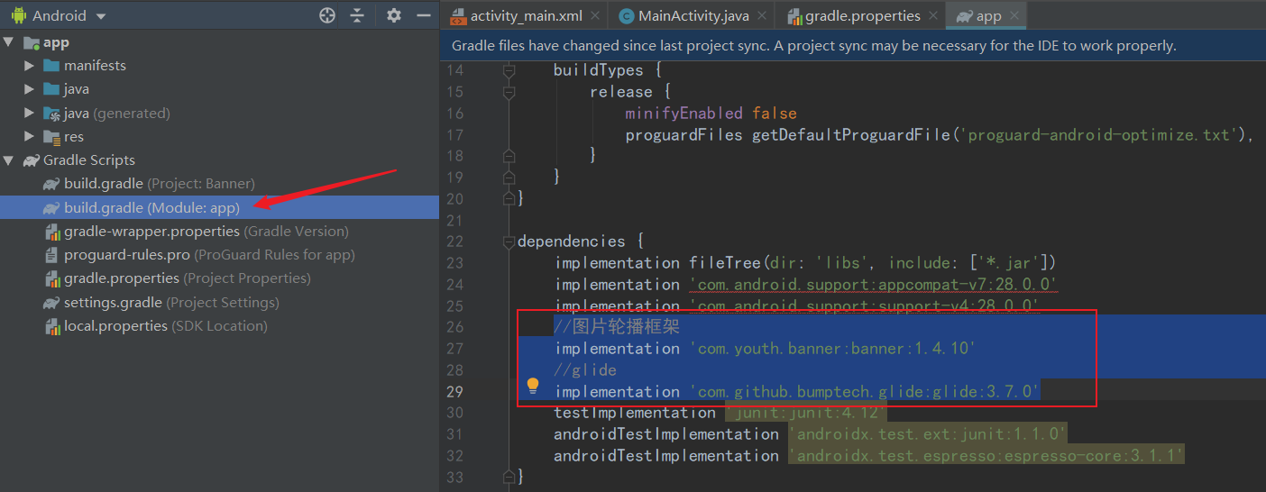Click the banner dependency string on line 27
The width and height of the screenshot is (1266, 492).
pyautogui.click(x=833, y=348)
